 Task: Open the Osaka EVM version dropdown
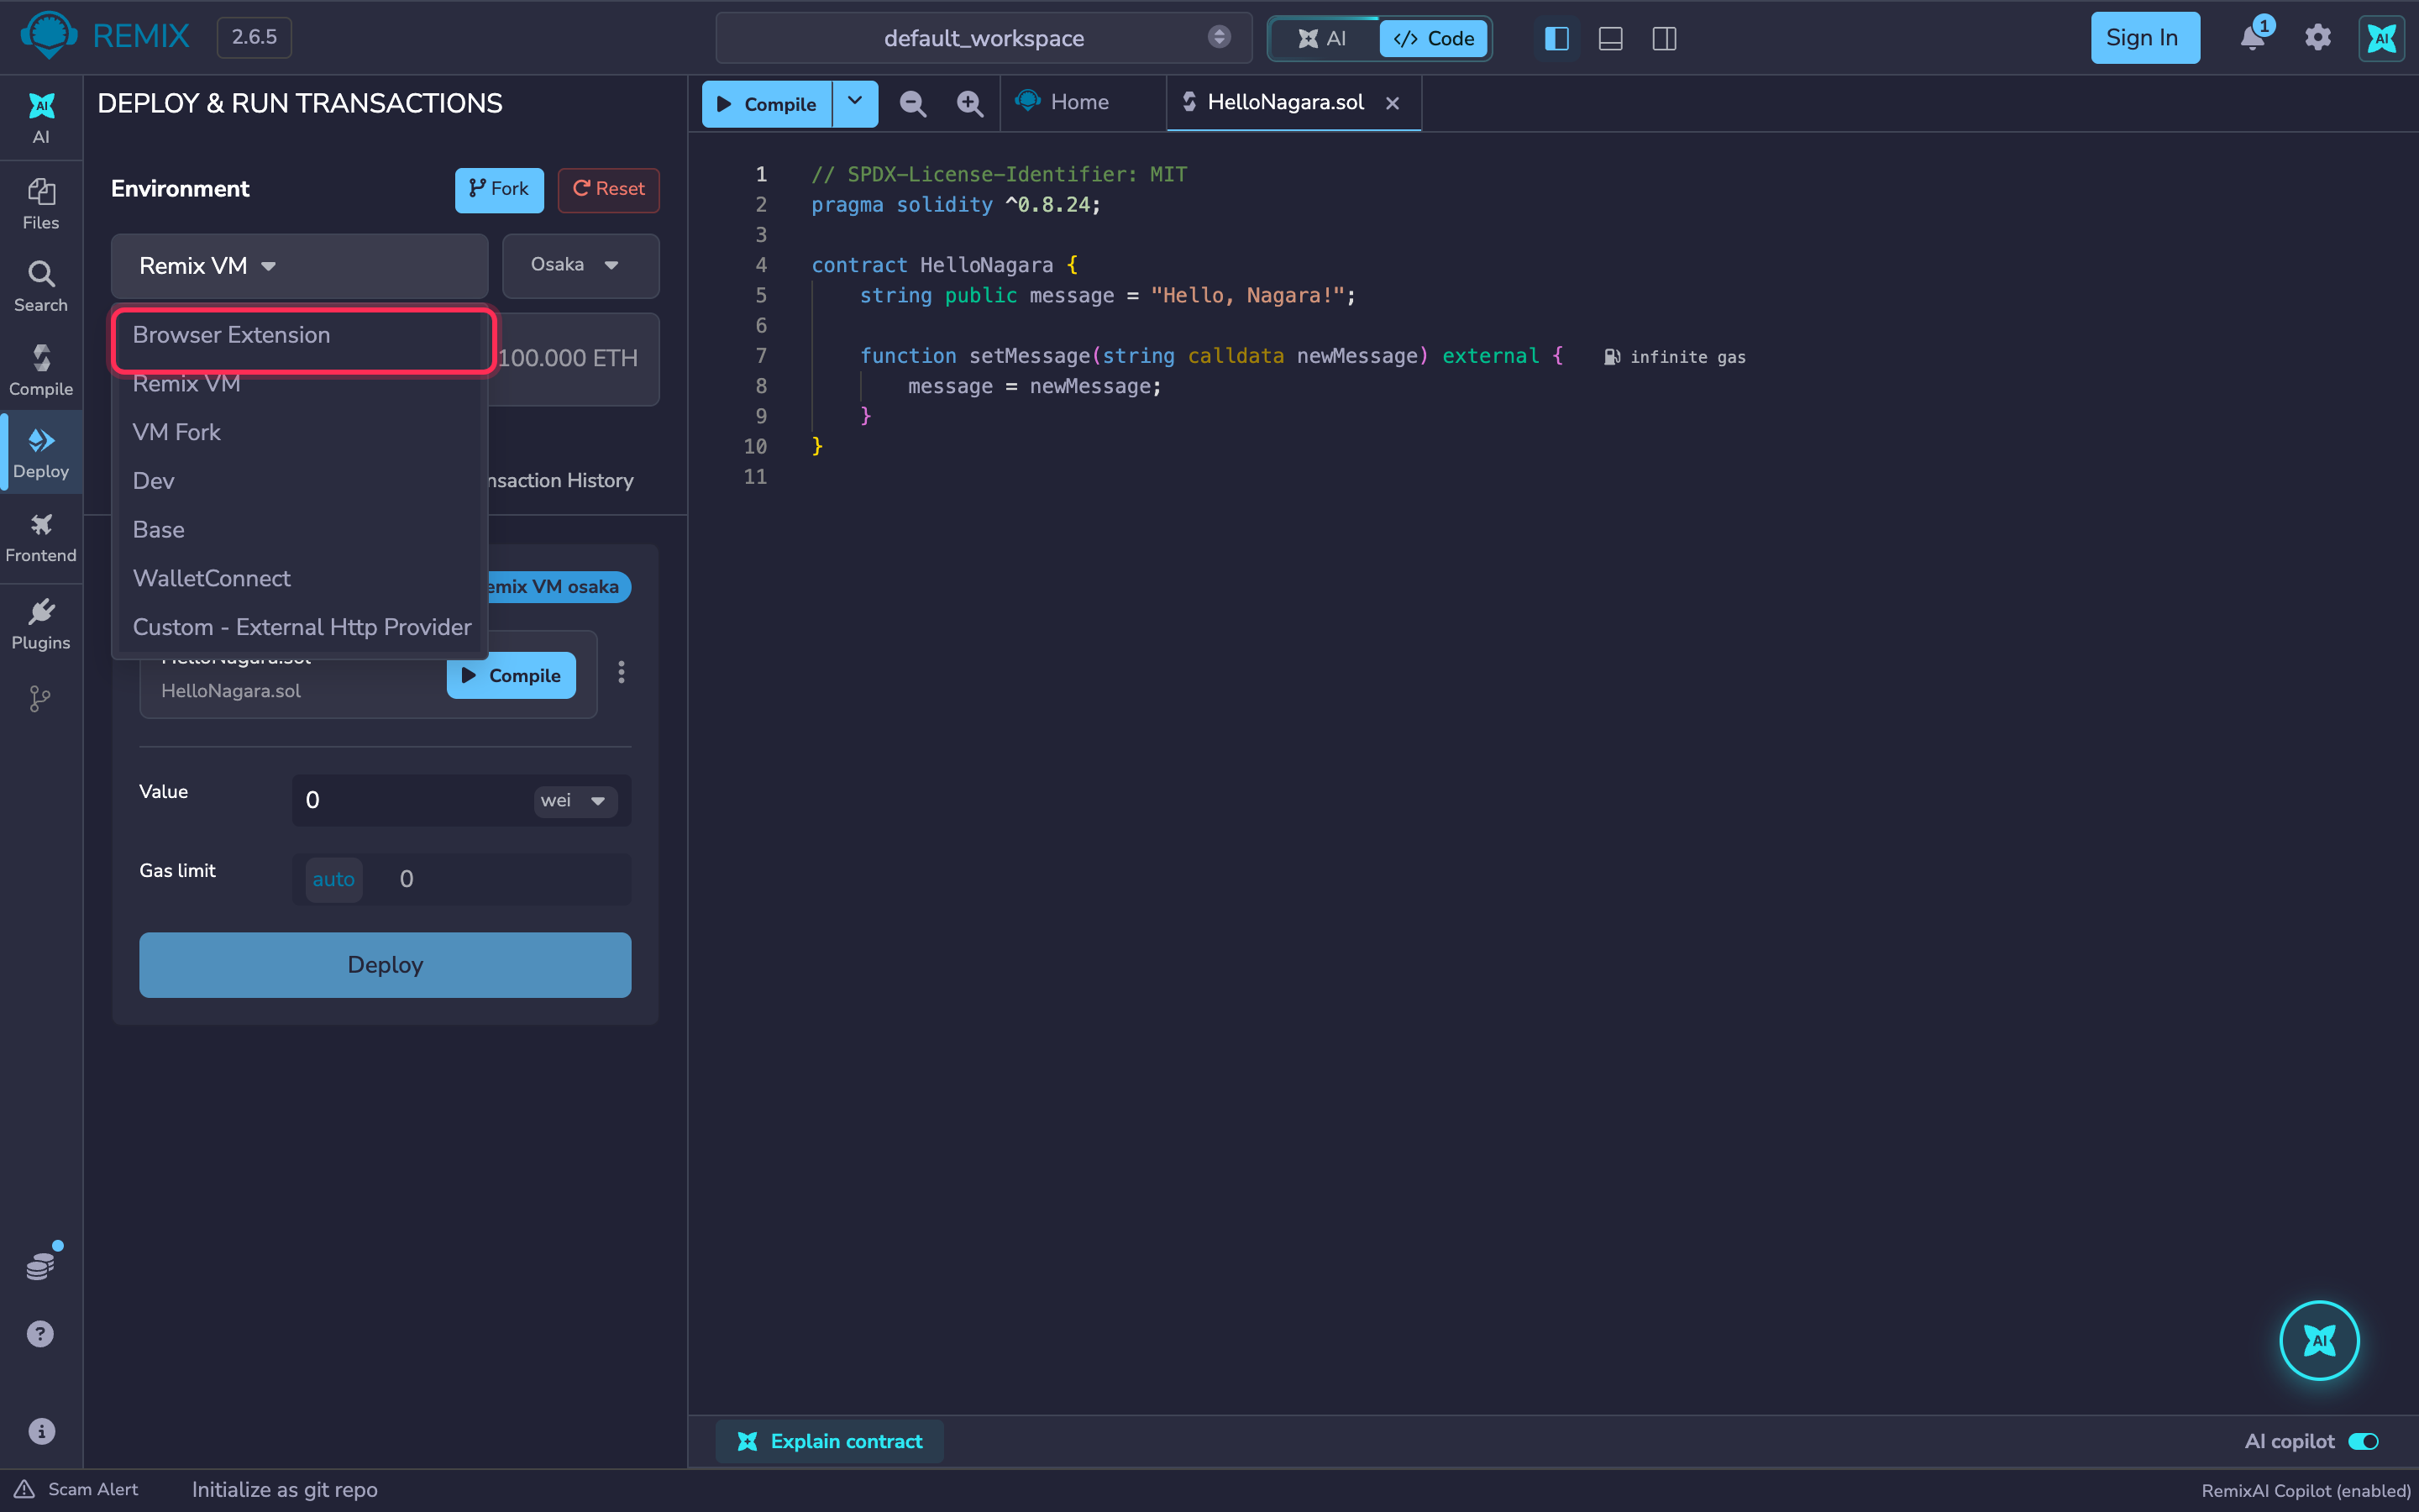pos(580,265)
